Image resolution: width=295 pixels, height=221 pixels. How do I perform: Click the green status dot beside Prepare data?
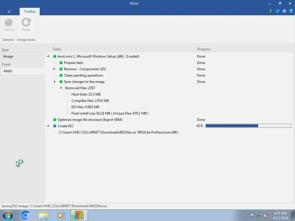click(x=61, y=63)
